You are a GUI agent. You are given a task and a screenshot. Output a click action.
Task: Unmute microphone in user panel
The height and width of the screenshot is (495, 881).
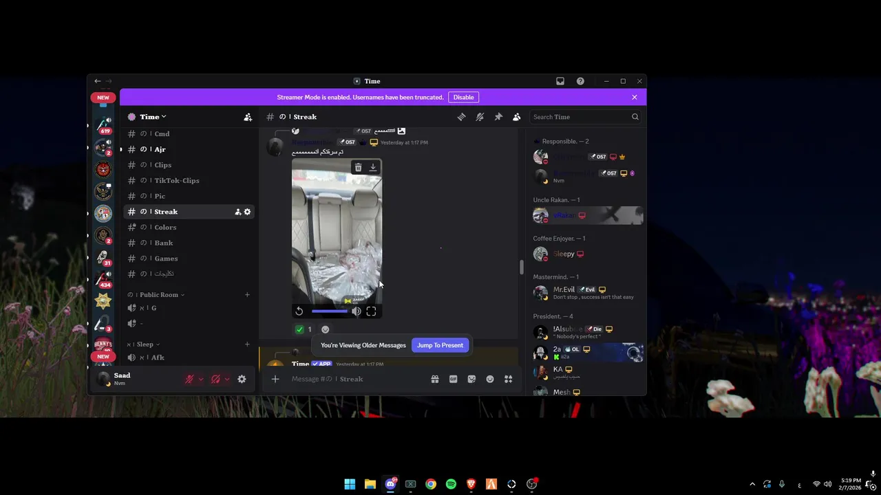189,379
